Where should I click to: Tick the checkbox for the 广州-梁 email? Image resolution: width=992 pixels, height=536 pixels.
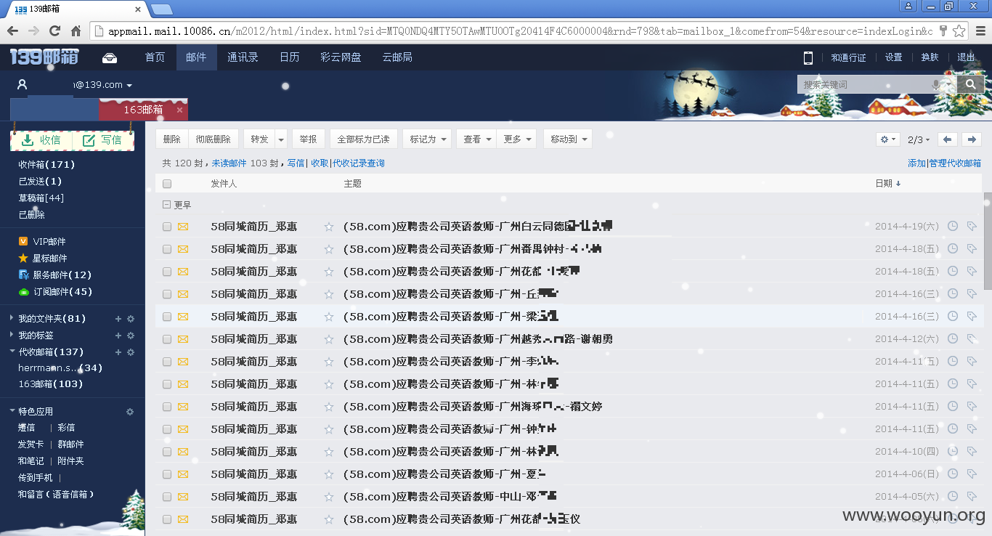tap(167, 317)
